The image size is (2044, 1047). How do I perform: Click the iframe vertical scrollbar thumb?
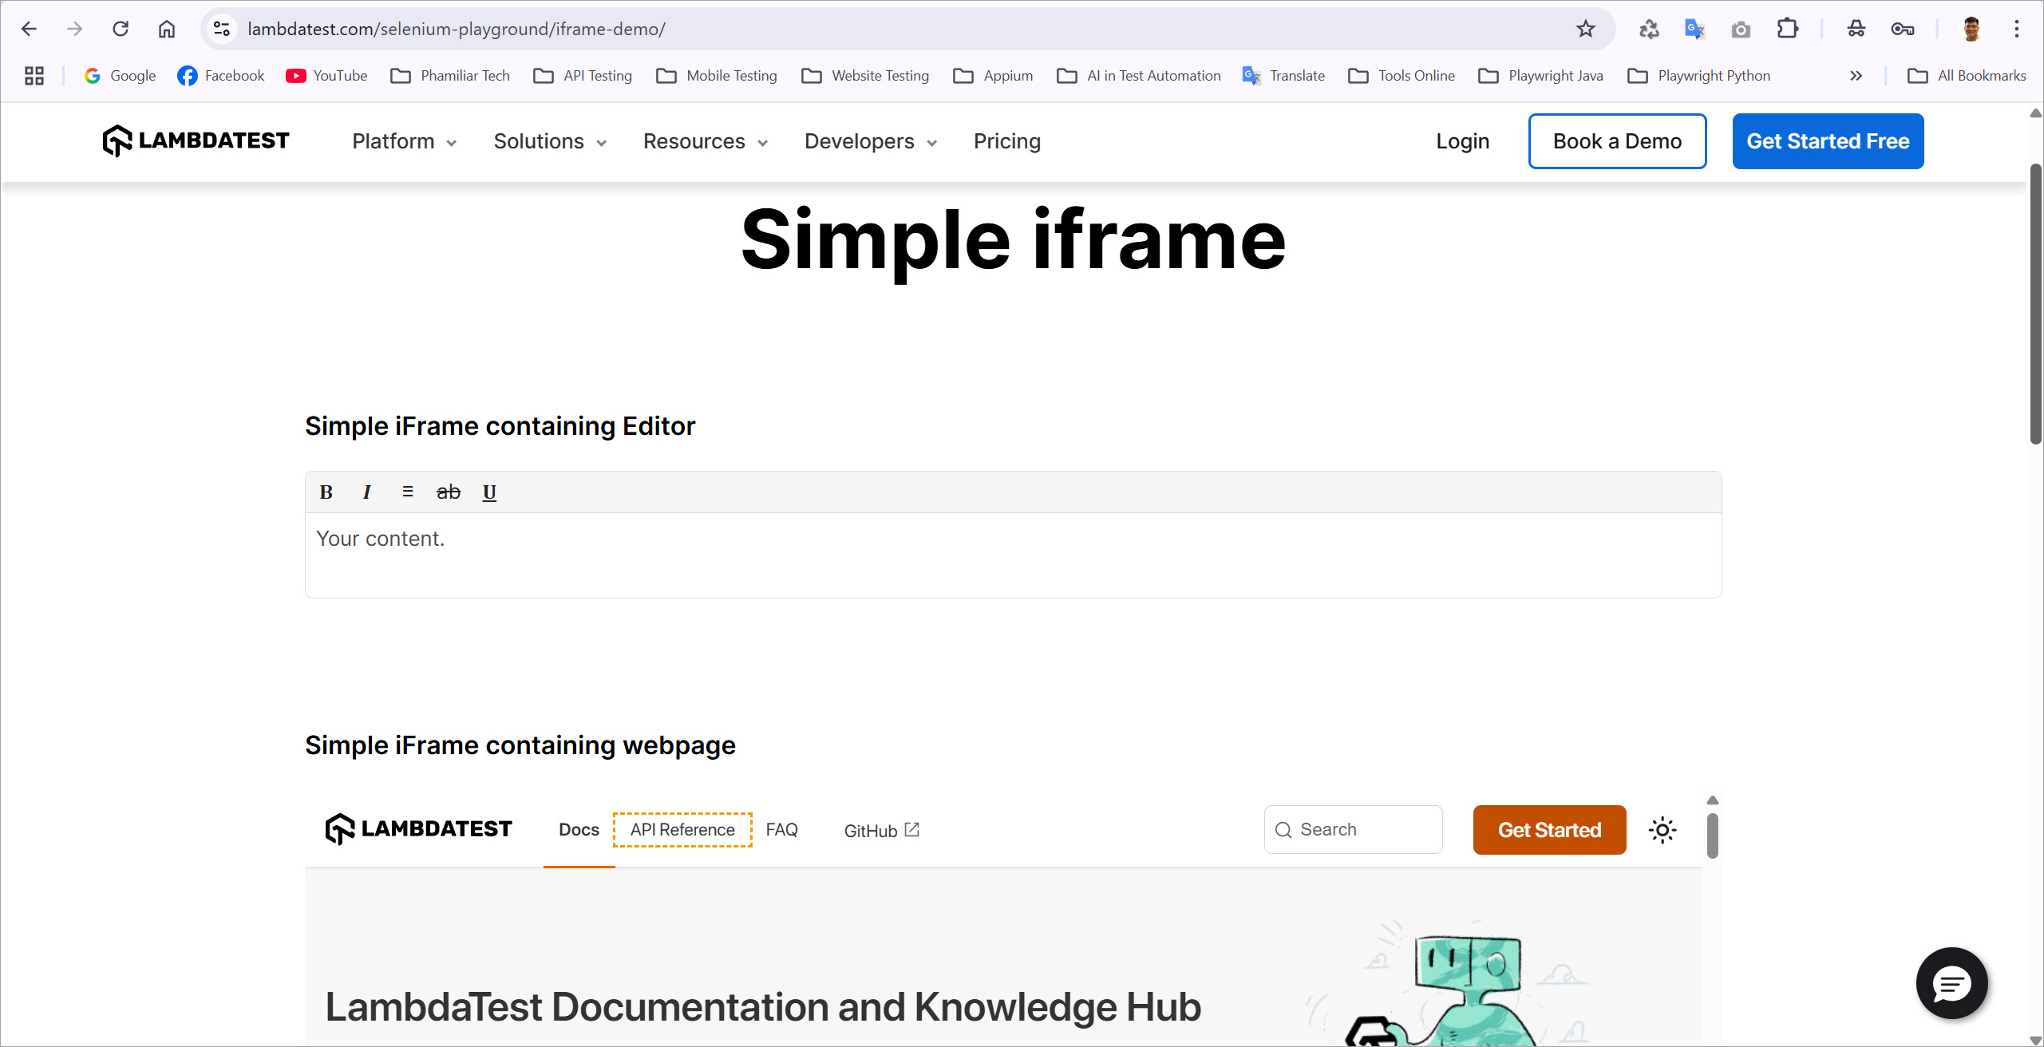pos(1712,836)
